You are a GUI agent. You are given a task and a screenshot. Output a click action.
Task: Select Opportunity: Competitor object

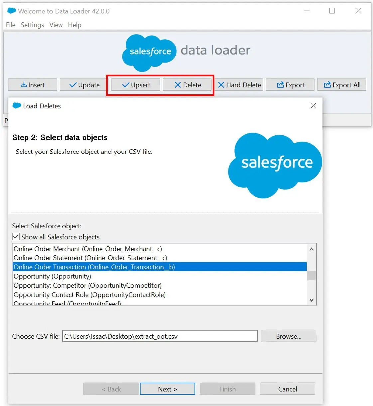click(x=160, y=285)
